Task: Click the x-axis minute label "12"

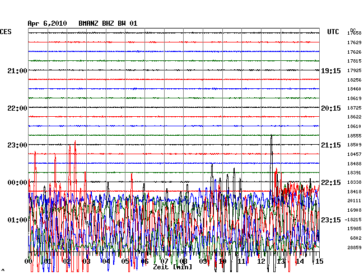Action: [261, 261]
